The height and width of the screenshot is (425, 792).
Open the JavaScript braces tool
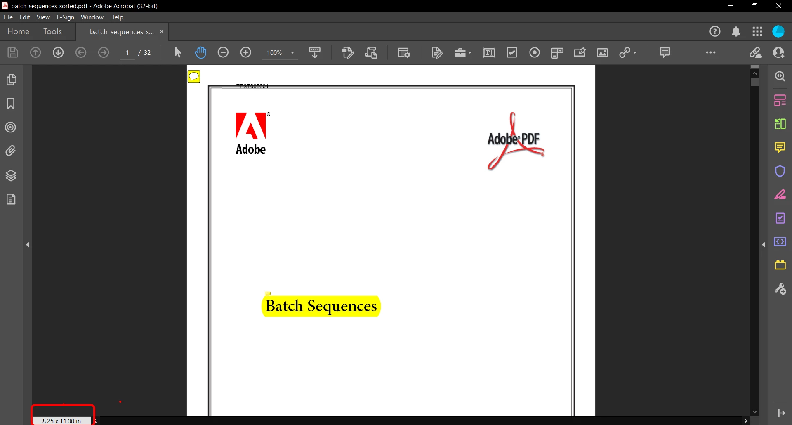780,242
